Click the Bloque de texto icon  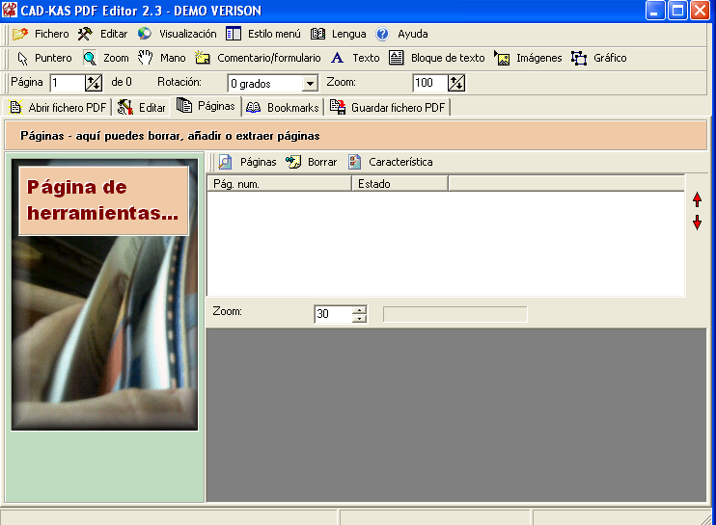[396, 58]
